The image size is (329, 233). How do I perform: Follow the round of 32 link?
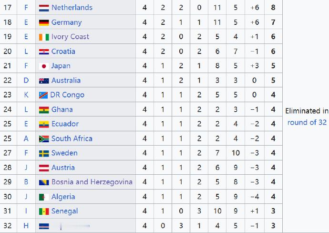[307, 122]
